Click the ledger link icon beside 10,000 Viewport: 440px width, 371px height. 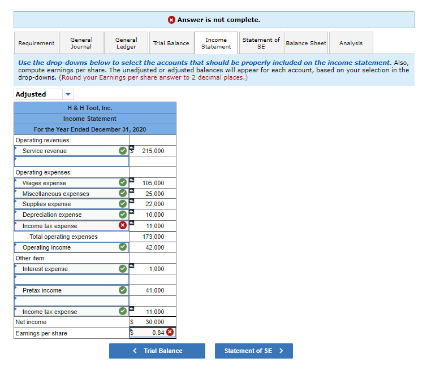tap(132, 212)
